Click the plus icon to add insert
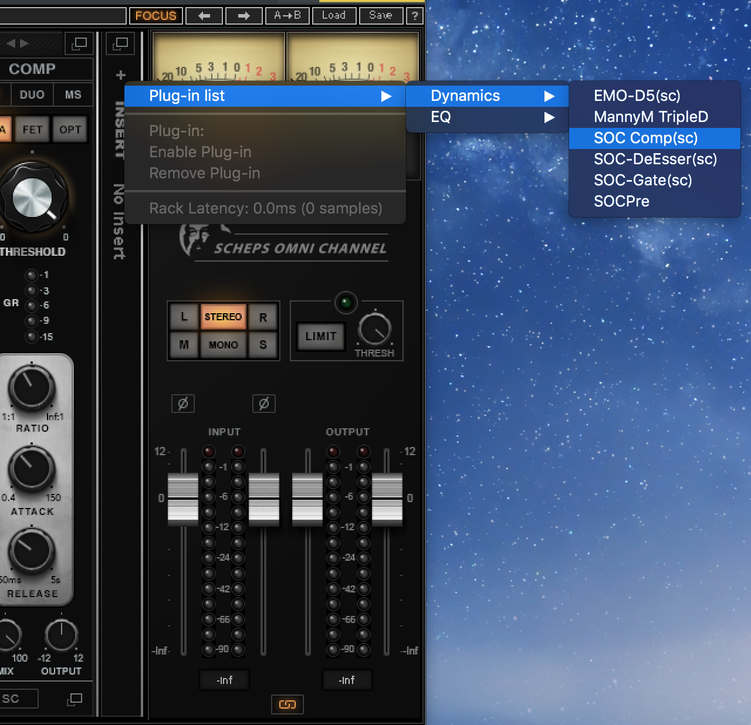 (121, 75)
